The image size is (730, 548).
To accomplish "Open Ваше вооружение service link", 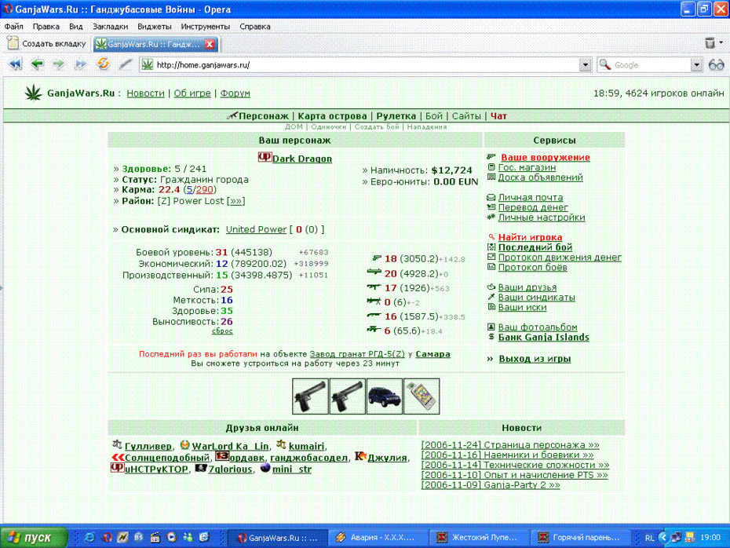I will pos(546,157).
